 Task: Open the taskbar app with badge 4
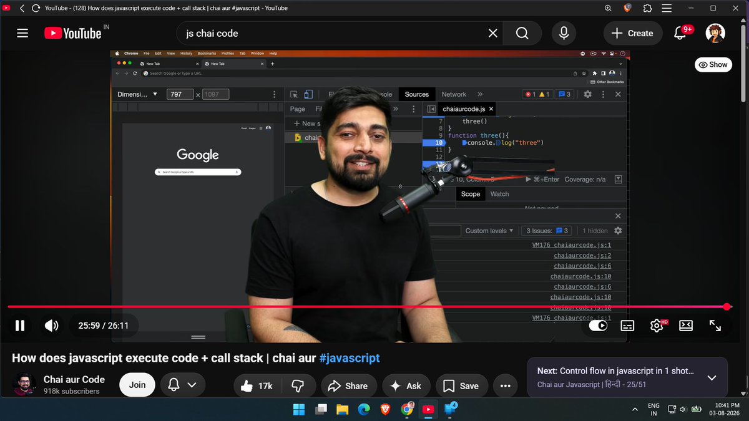(451, 409)
